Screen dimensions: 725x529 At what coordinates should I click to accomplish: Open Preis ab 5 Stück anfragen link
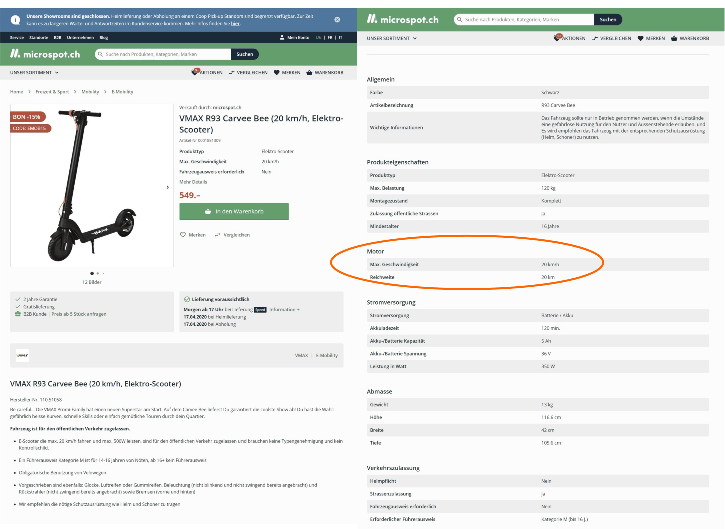[79, 314]
